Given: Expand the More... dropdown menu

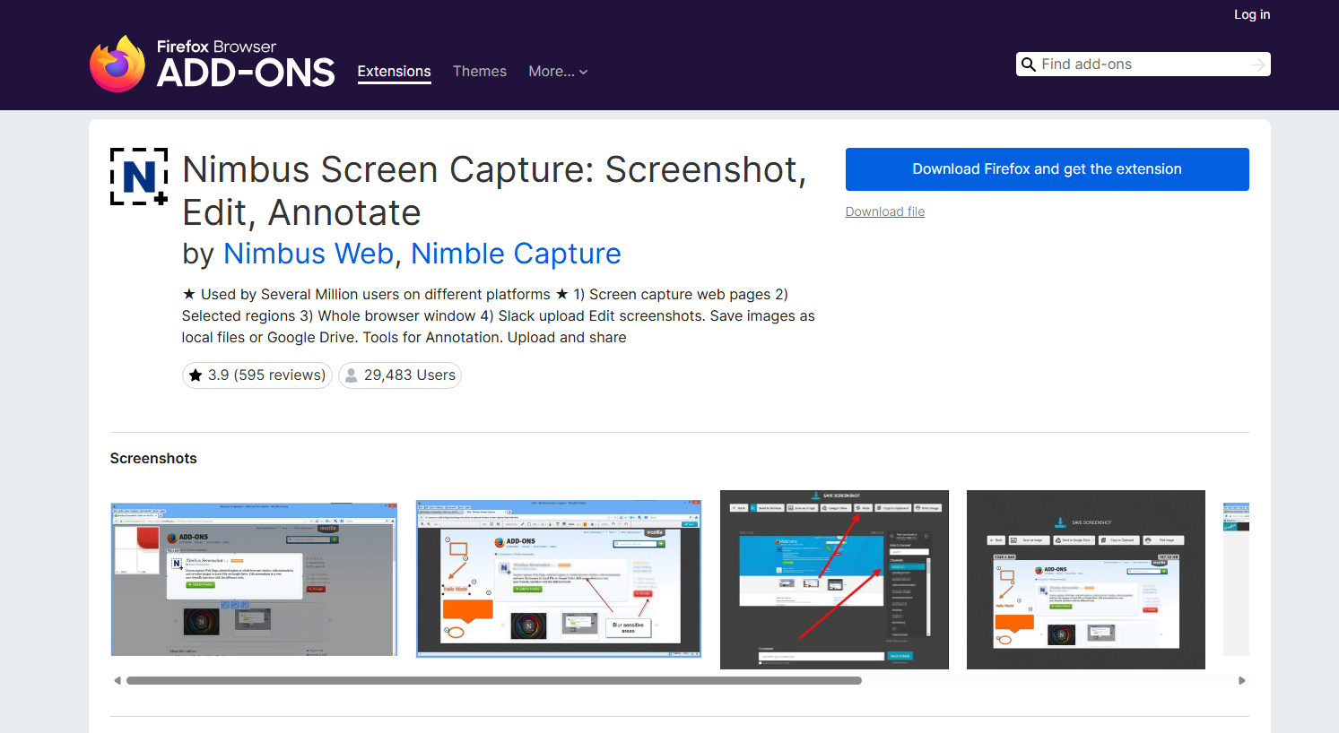Looking at the screenshot, I should point(558,72).
